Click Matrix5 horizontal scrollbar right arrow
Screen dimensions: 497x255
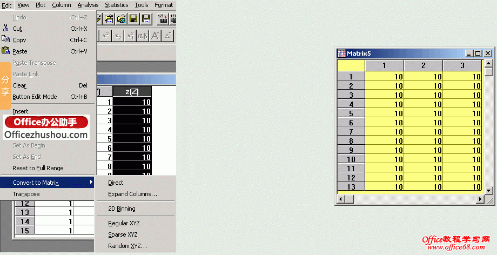click(480, 199)
